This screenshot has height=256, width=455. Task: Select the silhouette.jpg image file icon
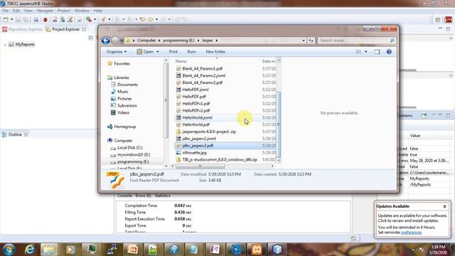click(x=178, y=153)
